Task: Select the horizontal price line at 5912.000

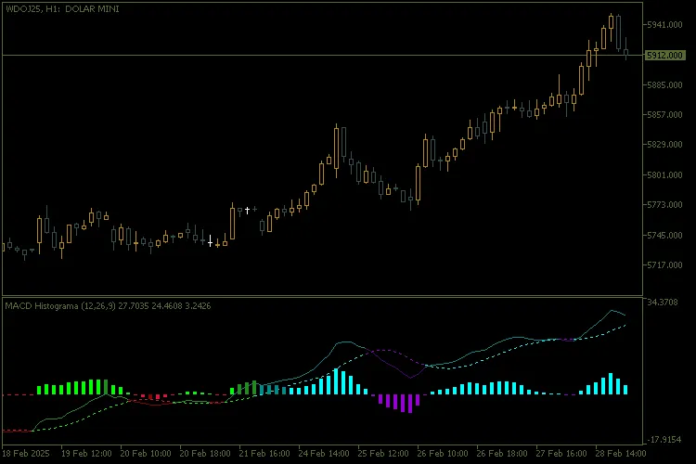Action: coord(322,55)
